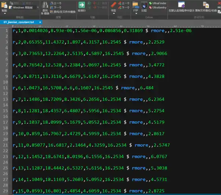This screenshot has height=195, width=221.
Task: Click value 4.3828 at end of line 9
Action: click(156, 77)
